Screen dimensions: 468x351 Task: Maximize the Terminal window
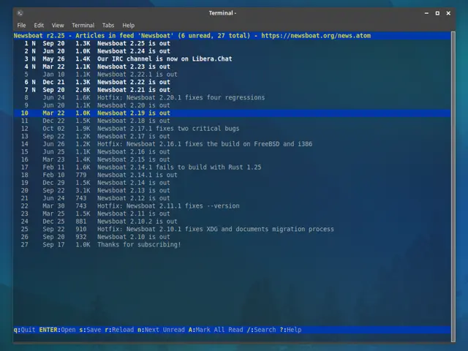pyautogui.click(x=437, y=13)
